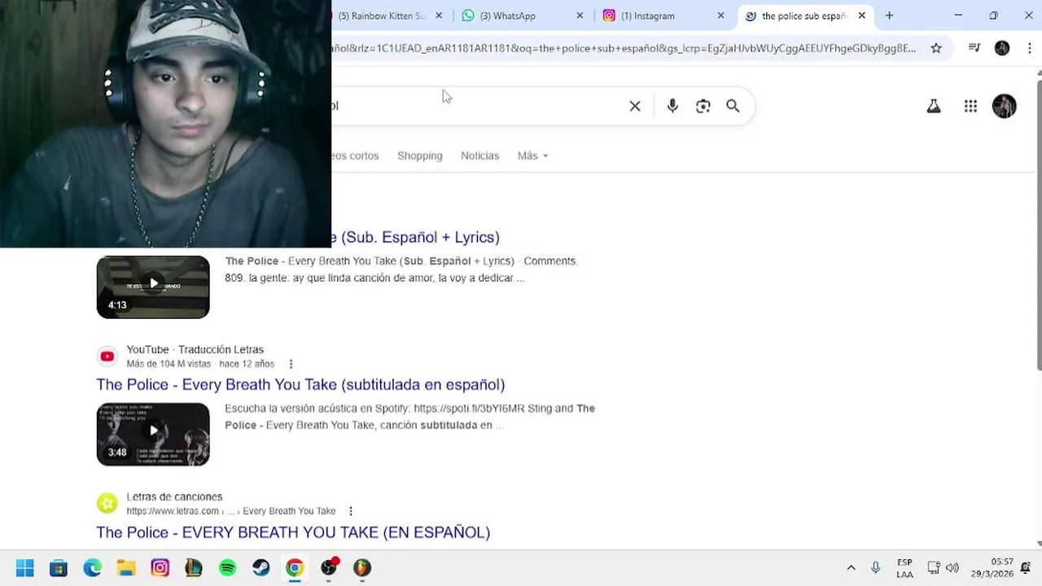Viewport: 1042px width, 586px height.
Task: Click the YouTube · Traducción Letras source text
Action: coord(195,349)
